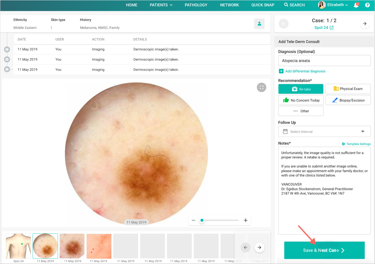This screenshot has height=264, width=375.
Task: Click the Follow Up calendar icon
Action: click(285, 131)
